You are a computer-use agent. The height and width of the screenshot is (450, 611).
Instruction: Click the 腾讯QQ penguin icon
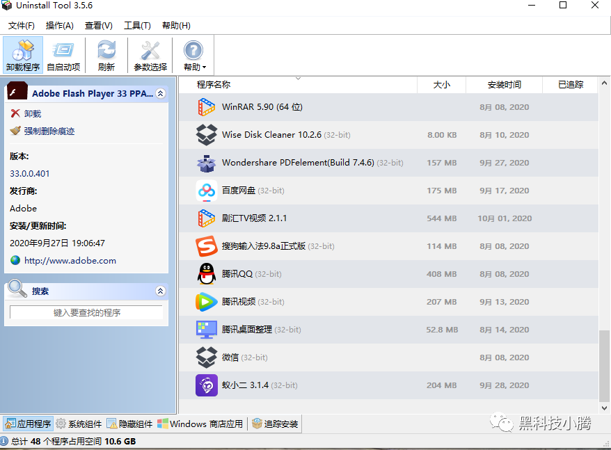pos(206,274)
